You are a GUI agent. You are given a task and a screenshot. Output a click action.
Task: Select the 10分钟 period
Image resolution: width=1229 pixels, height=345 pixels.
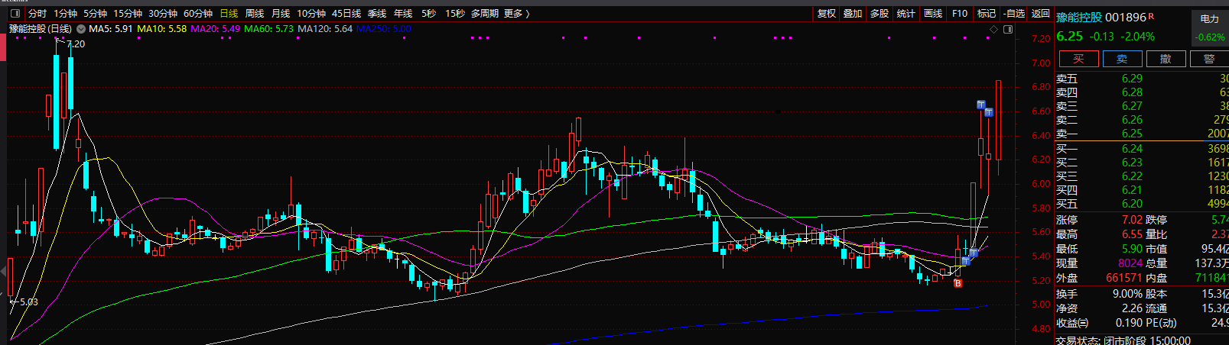coord(311,14)
